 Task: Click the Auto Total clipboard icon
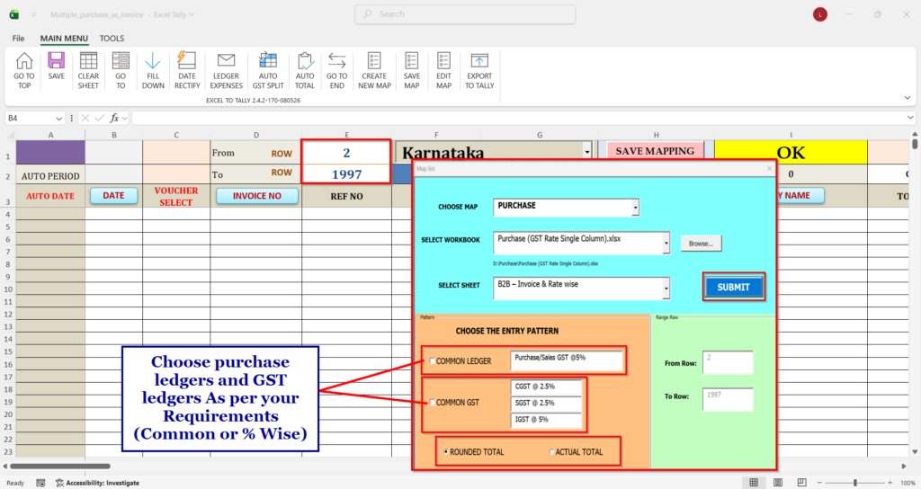(305, 61)
